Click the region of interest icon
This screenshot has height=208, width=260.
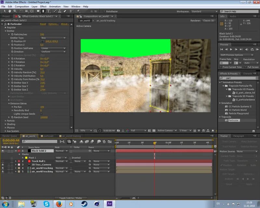(x=149, y=131)
